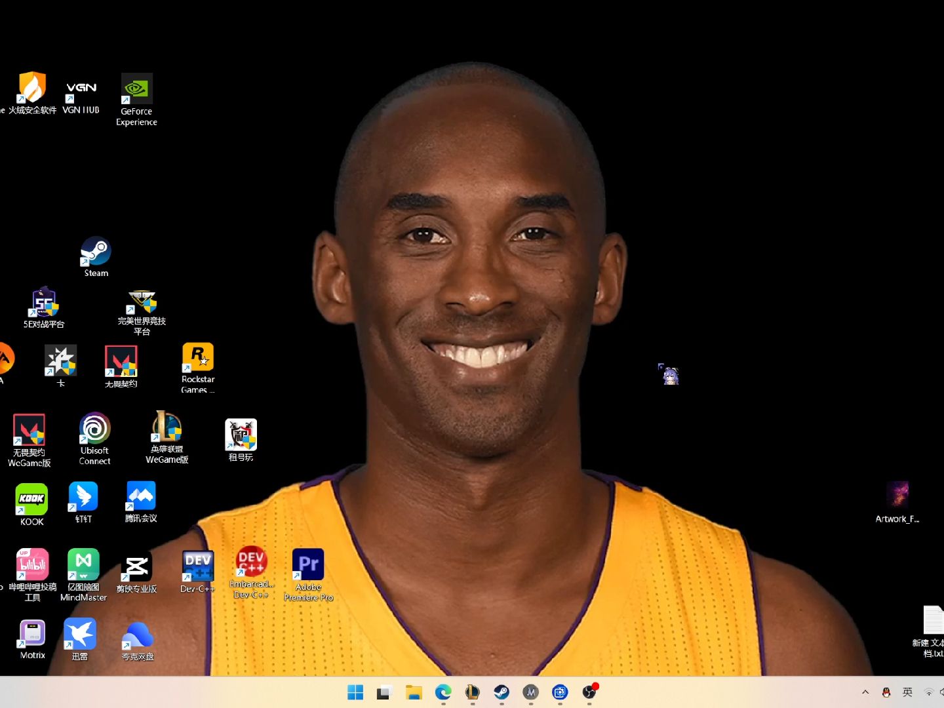Viewport: 944px width, 708px height.
Task: Select the 剪映专业版 desktop icon
Action: point(136,572)
